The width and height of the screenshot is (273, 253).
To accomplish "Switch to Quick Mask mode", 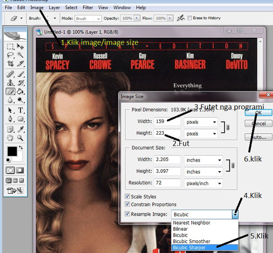I will 20,171.
